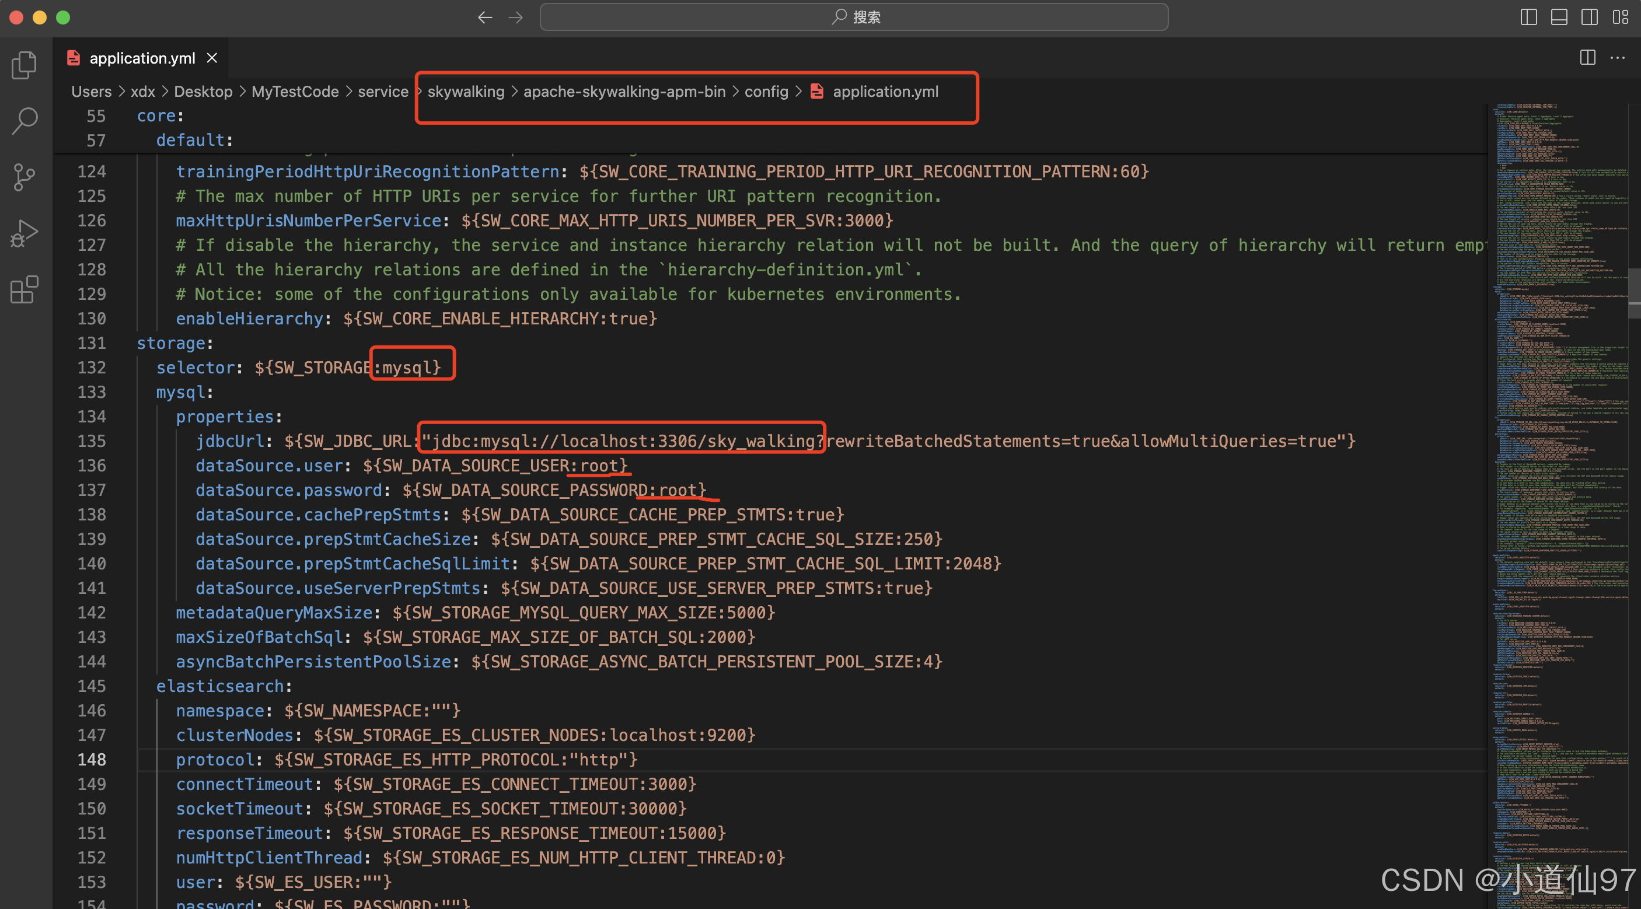The image size is (1641, 909).
Task: Click 'responseTimeout' key
Action: (250, 833)
